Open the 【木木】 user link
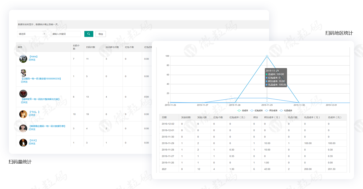363x189 pixels. [33, 140]
